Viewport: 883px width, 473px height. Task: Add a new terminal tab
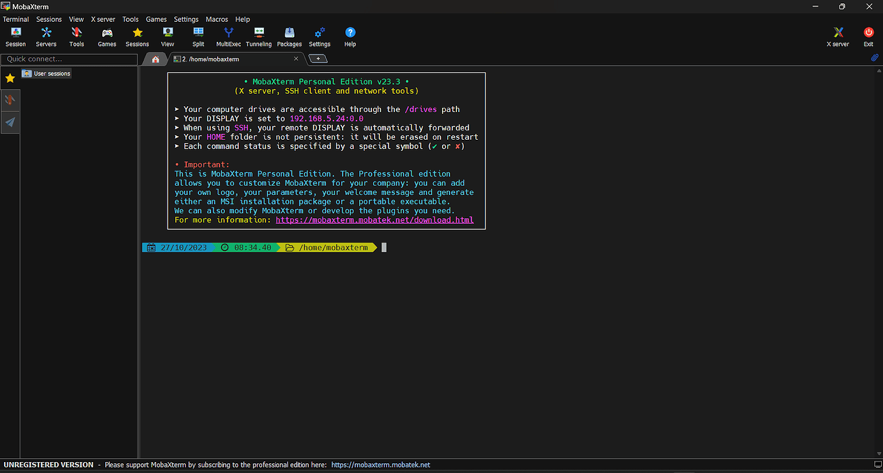click(318, 59)
